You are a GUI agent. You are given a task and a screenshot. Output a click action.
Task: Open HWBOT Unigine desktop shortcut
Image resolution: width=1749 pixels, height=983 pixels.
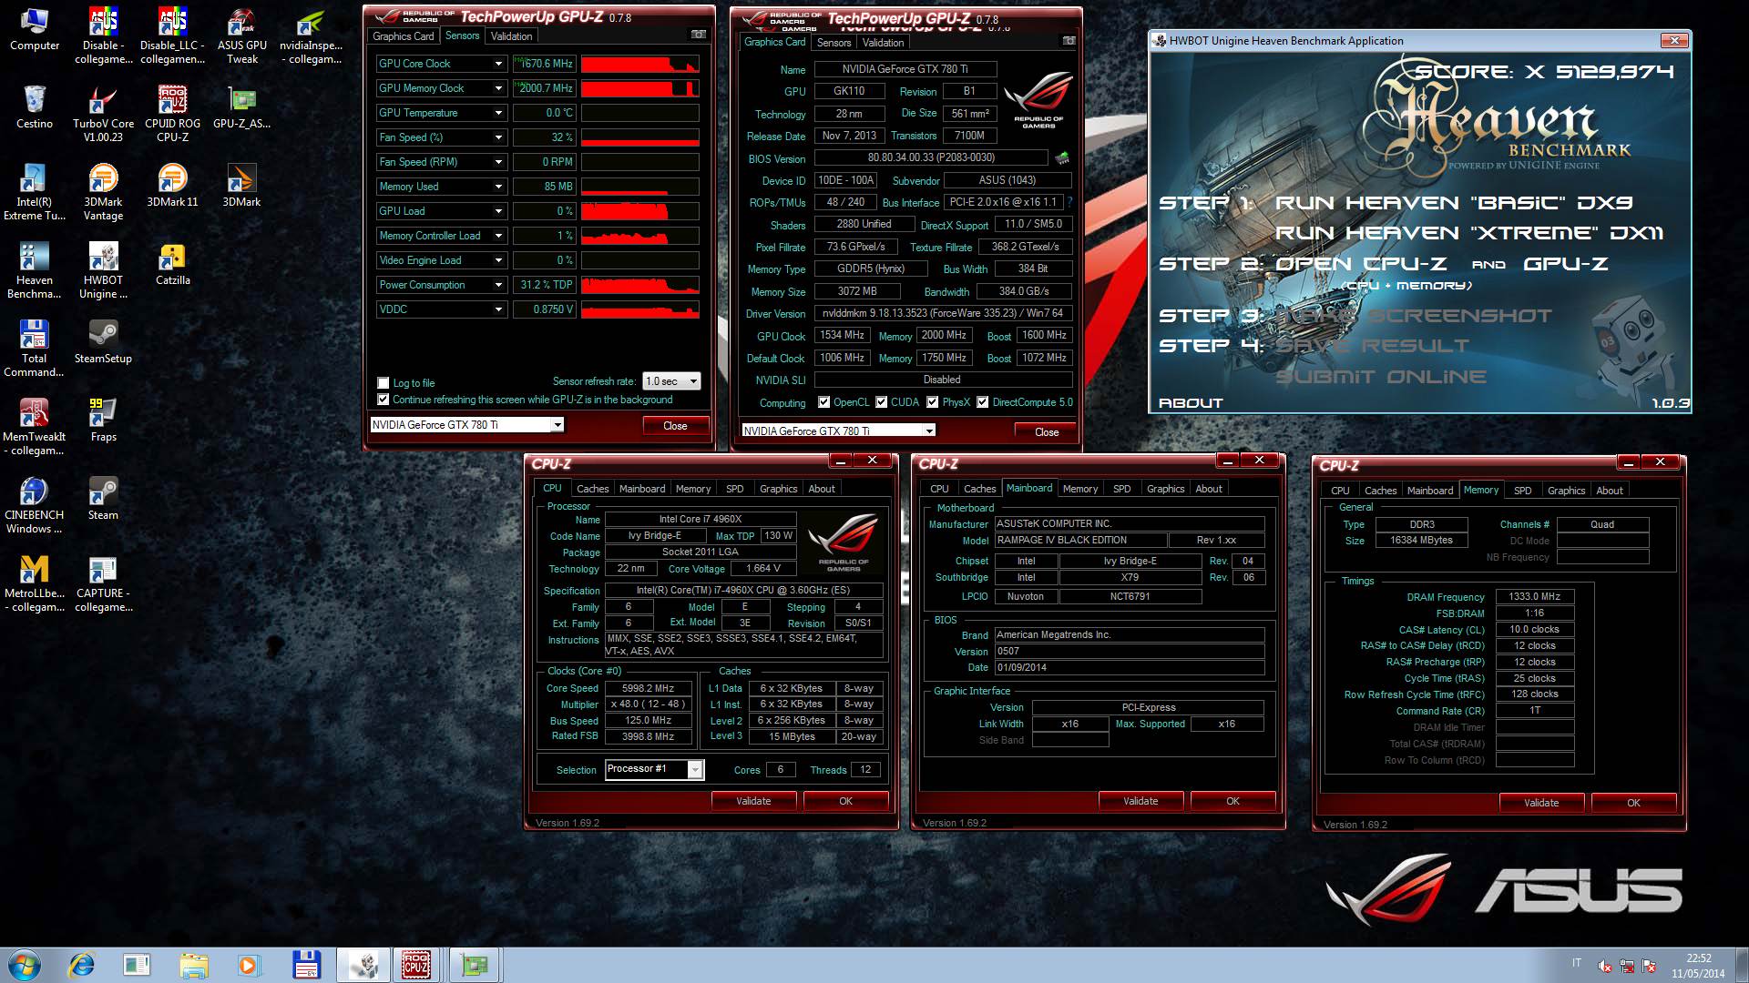[x=103, y=271]
